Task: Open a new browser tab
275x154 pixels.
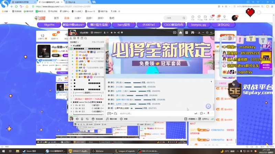Action: 94,2
